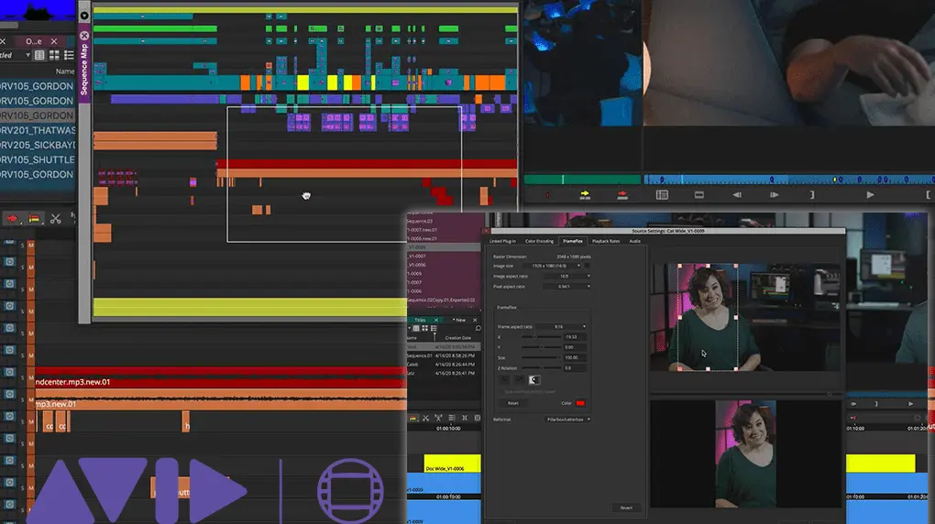This screenshot has height=524, width=935.
Task: Click top-left framing box handle in preview
Action: [x=679, y=266]
